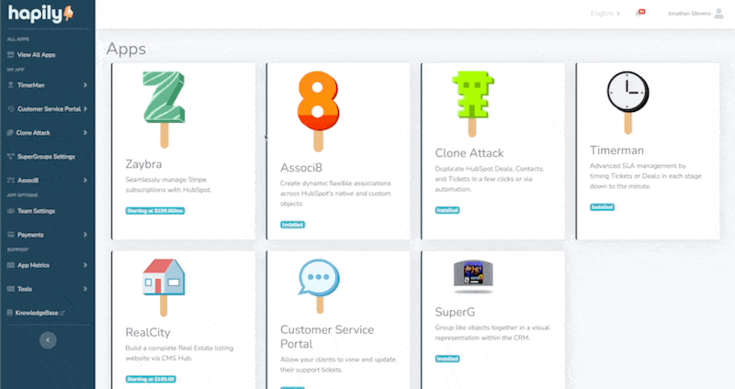735x389 pixels.
Task: Click the Installed badge on Clone Attack
Action: (x=447, y=210)
